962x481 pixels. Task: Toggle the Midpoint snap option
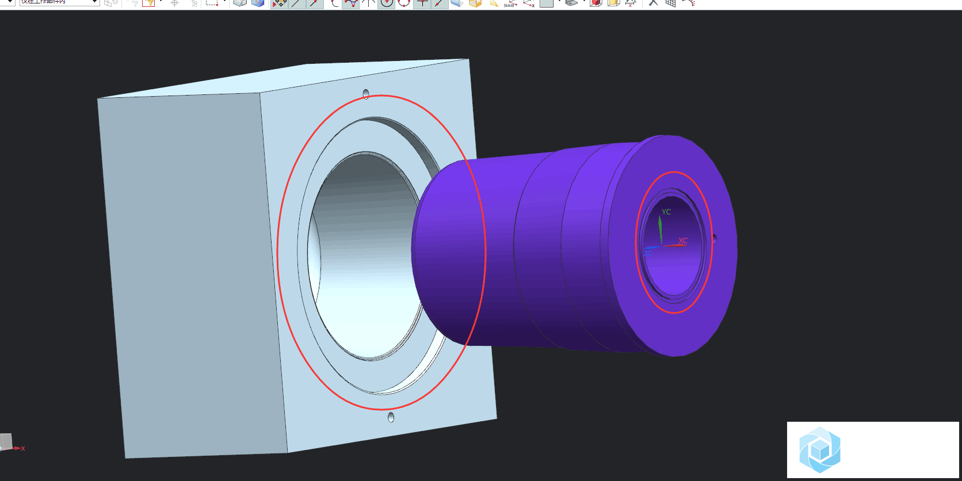pos(315,3)
